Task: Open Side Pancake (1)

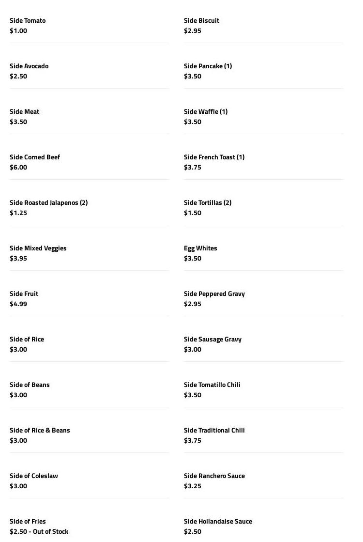Action: click(208, 66)
